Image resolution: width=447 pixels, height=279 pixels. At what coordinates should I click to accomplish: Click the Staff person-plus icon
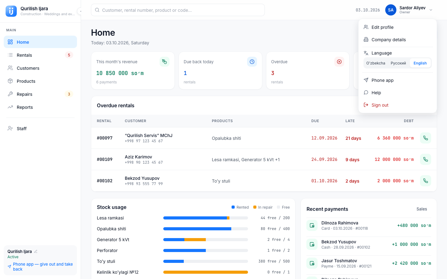(10, 128)
